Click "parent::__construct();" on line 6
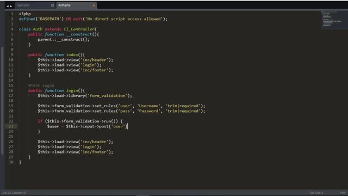The image size is (348, 196). pyautogui.click(x=64, y=39)
